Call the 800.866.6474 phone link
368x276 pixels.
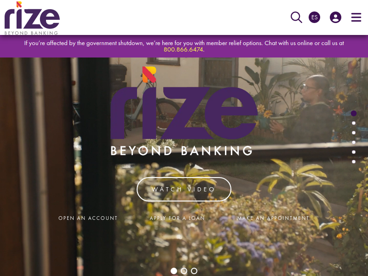pos(183,50)
